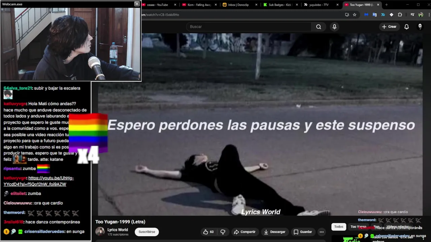Click the 'Guardar' save button

pyautogui.click(x=303, y=232)
